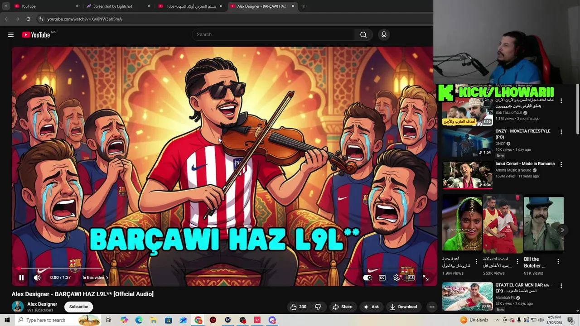
Task: Click inside the YouTube search field
Action: (273, 35)
